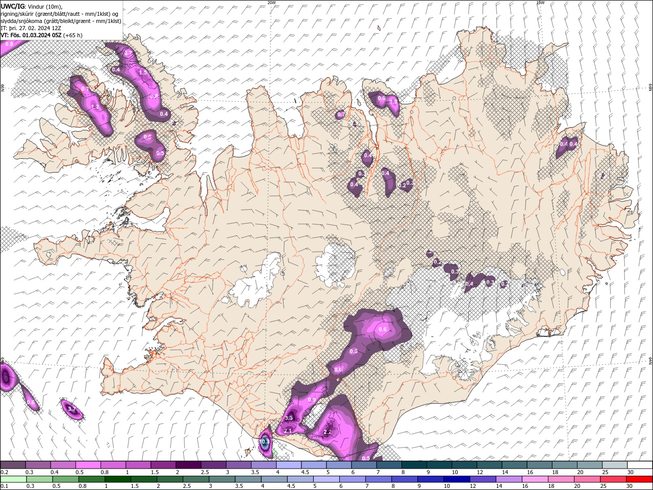Select the '3.7' value offshore southwest
The height and width of the screenshot is (490, 653).
pyautogui.click(x=72, y=409)
